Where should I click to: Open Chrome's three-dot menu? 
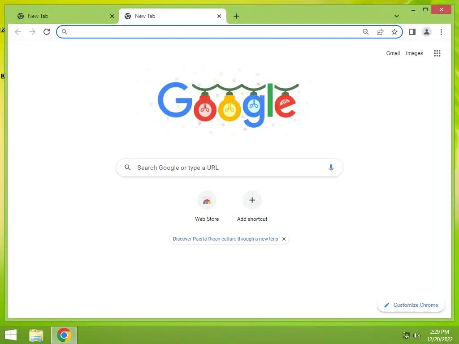point(441,32)
